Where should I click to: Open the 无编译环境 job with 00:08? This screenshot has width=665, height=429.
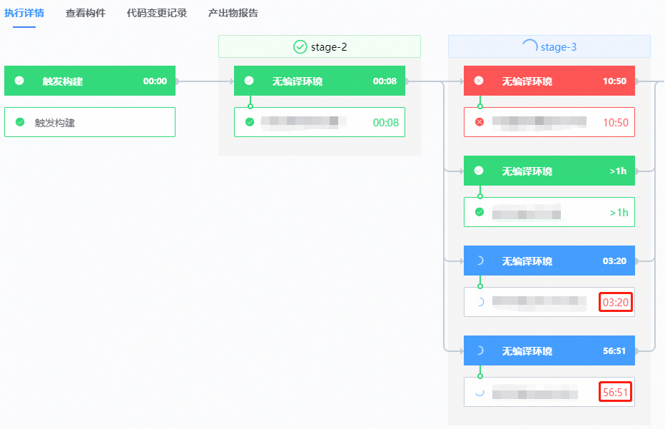[x=320, y=81]
